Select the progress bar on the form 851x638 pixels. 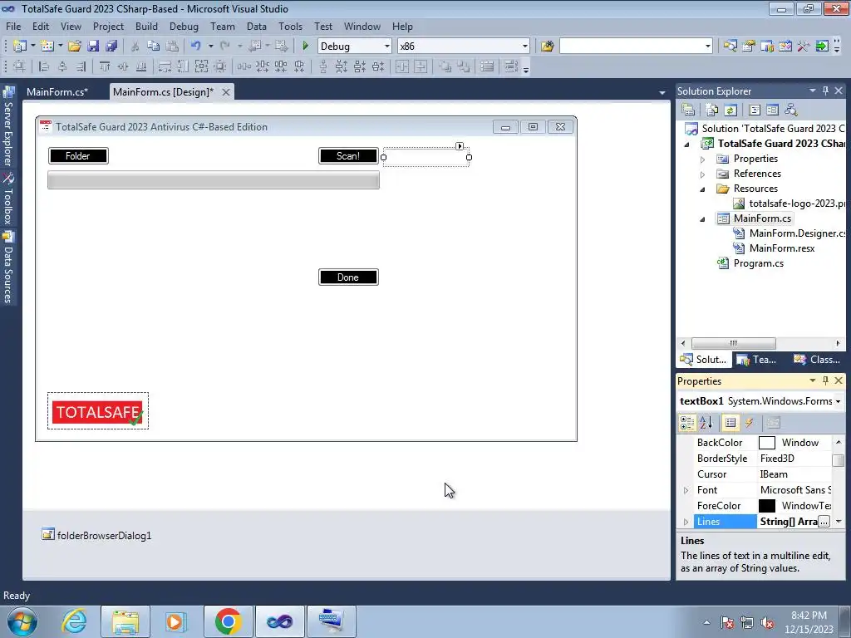click(214, 180)
